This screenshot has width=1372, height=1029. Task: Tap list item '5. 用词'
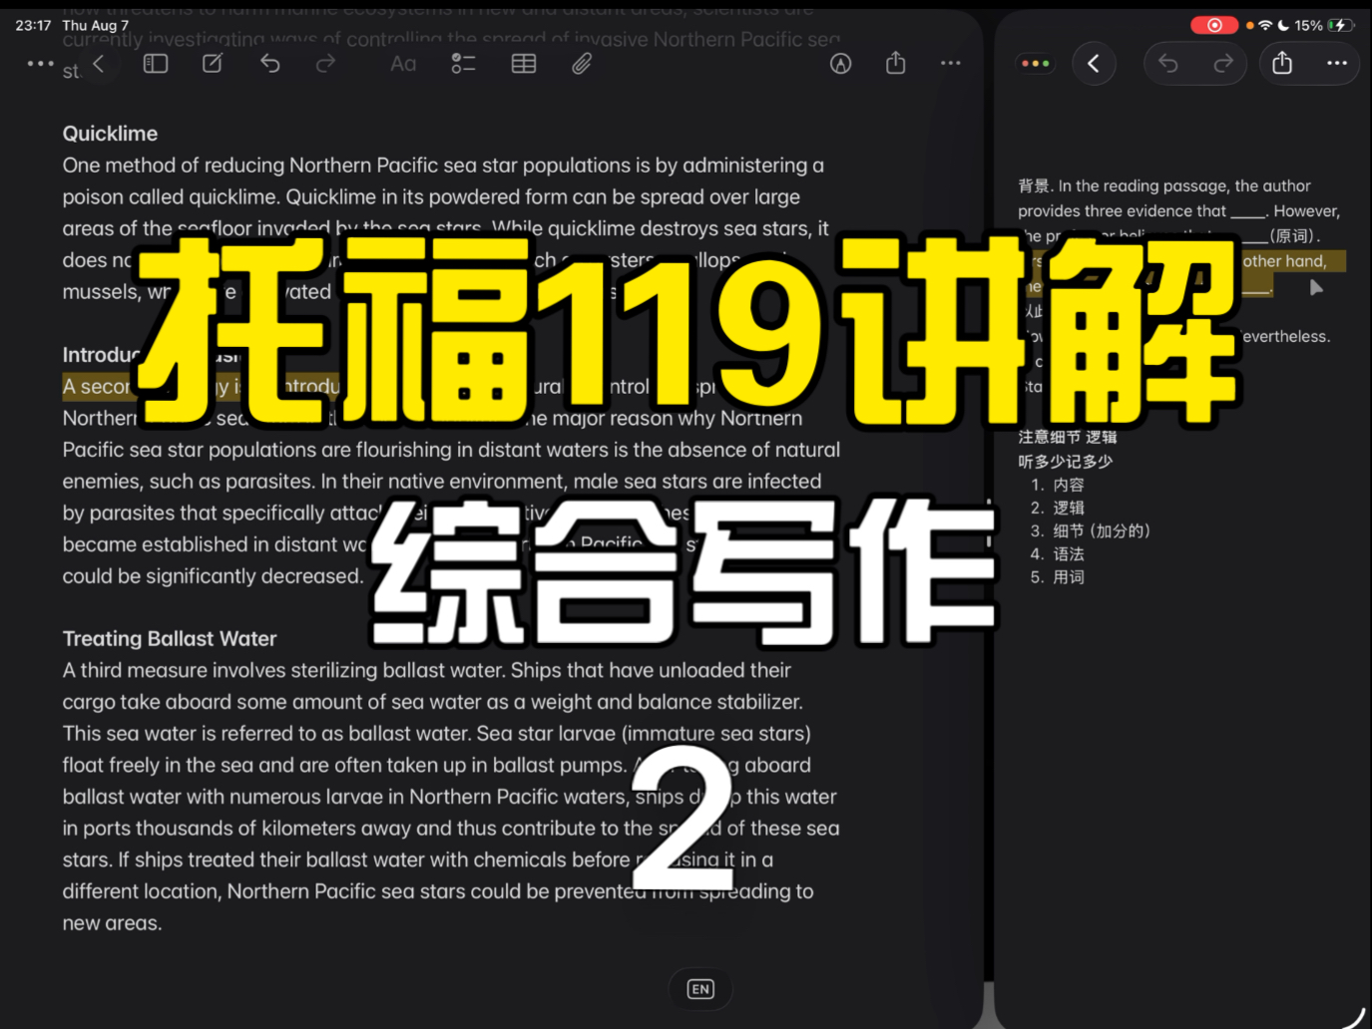point(1058,576)
